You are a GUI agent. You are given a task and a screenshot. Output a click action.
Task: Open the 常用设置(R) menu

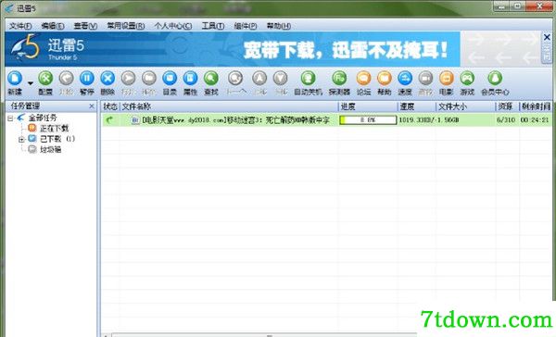pos(125,26)
